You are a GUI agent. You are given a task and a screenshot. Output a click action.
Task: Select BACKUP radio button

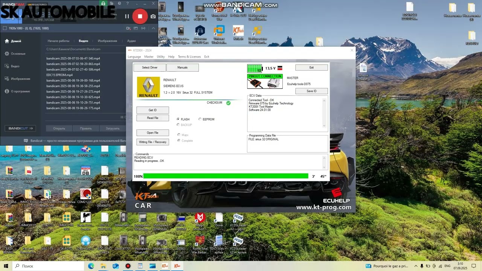pos(178,125)
